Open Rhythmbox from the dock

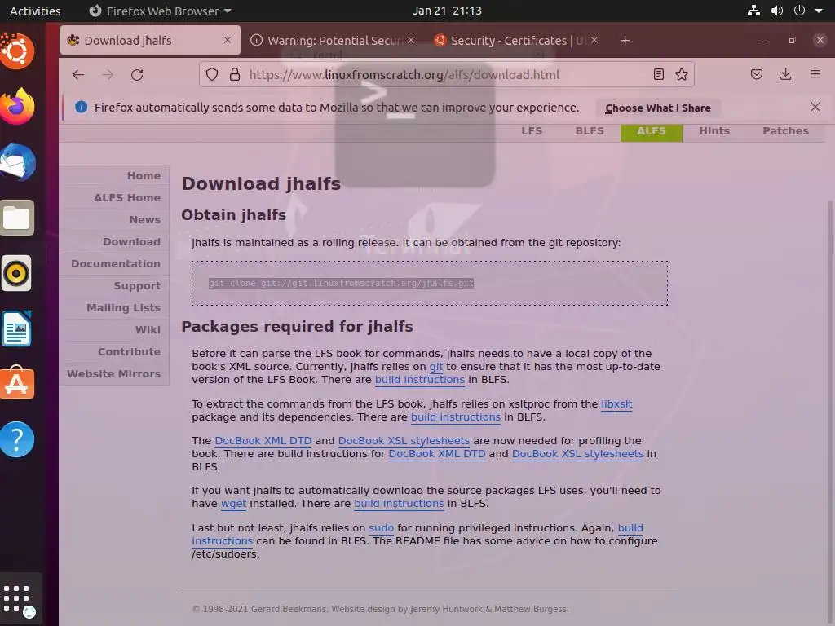(17, 274)
